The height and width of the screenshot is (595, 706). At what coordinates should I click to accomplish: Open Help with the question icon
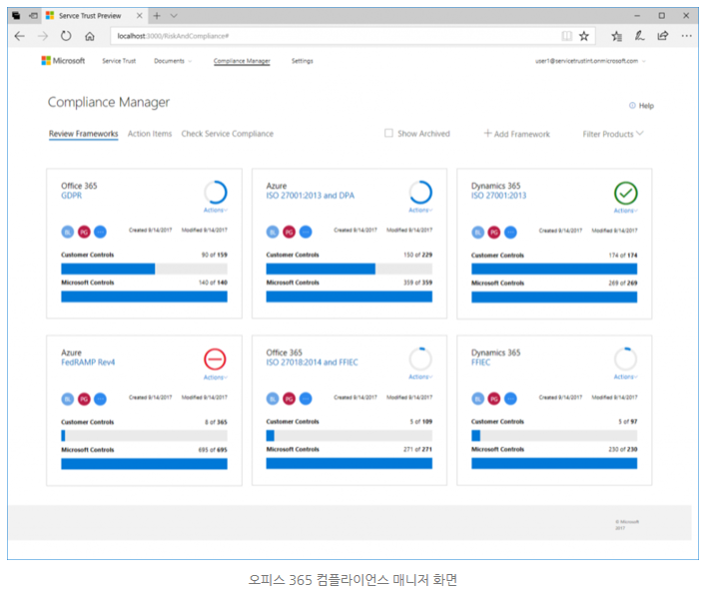pos(641,106)
